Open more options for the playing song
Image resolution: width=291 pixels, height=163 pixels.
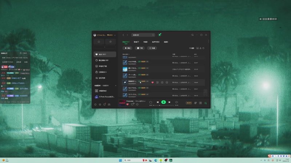click(x=137, y=104)
